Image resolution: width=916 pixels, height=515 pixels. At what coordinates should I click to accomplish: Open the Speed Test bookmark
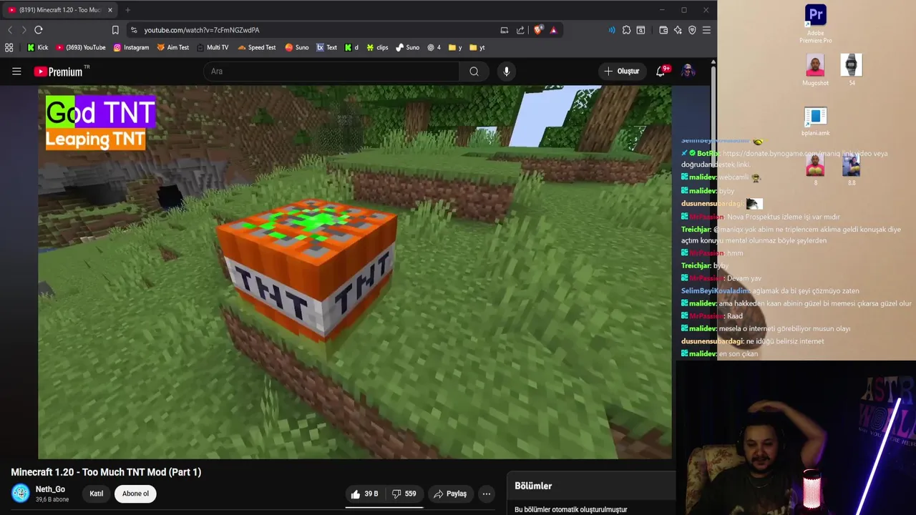click(x=257, y=48)
